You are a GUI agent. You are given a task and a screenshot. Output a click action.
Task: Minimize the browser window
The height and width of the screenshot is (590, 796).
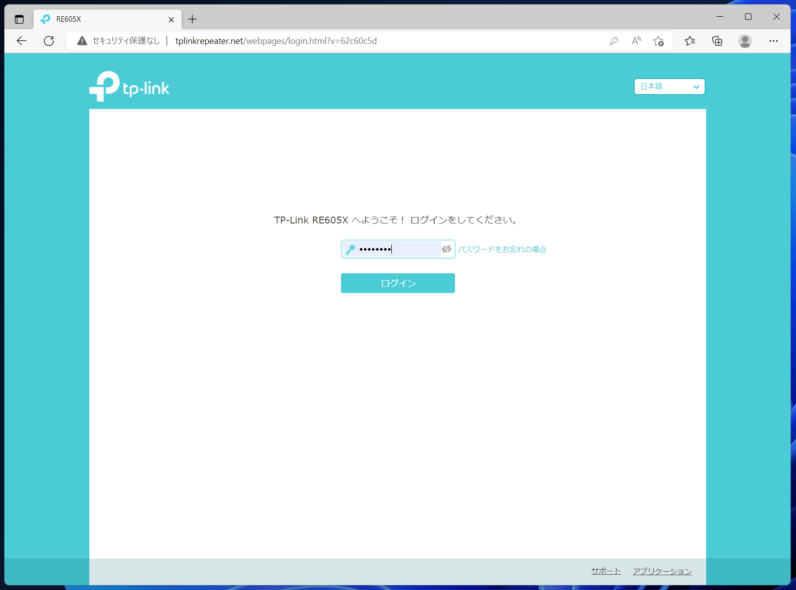[720, 17]
